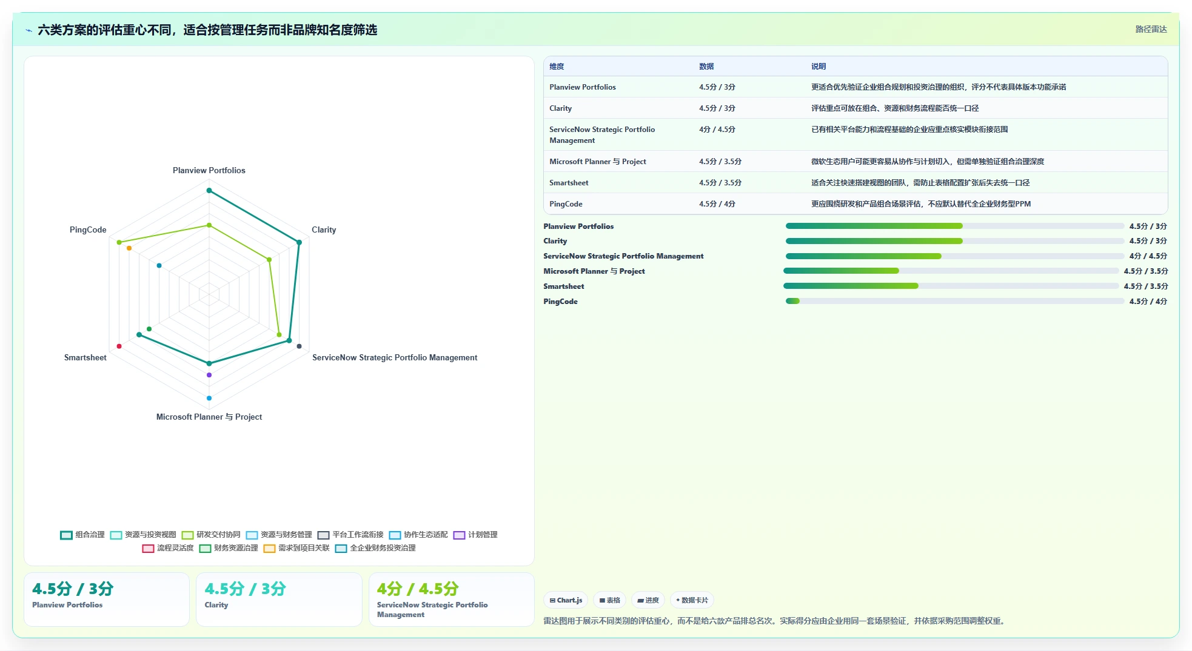This screenshot has width=1192, height=651.
Task: Click the Planview Portfolios progress bar
Action: [955, 226]
